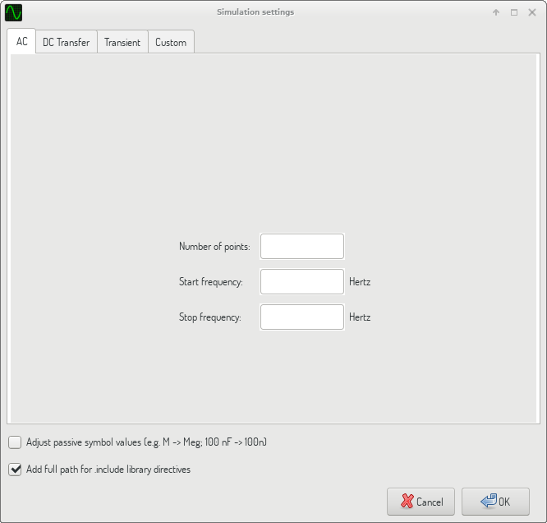Click the "Simulation settings" title text
The width and height of the screenshot is (547, 523).
pos(255,12)
